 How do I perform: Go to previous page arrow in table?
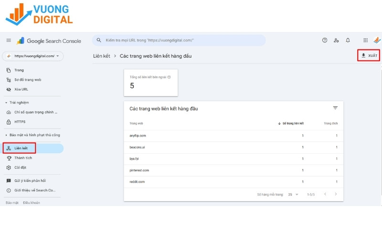pyautogui.click(x=325, y=194)
